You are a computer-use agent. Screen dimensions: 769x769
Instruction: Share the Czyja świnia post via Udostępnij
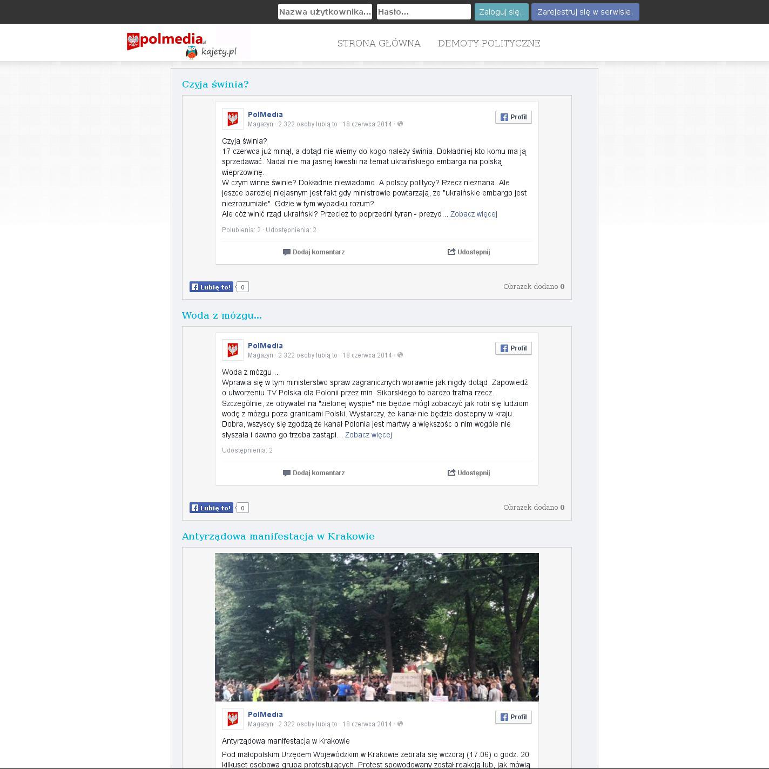[469, 252]
